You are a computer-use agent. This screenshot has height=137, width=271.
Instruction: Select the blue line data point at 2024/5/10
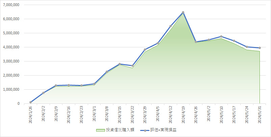pos(221,37)
